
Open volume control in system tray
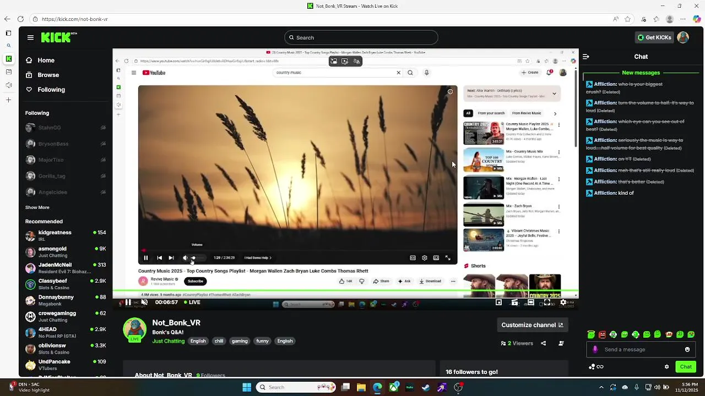(657, 387)
